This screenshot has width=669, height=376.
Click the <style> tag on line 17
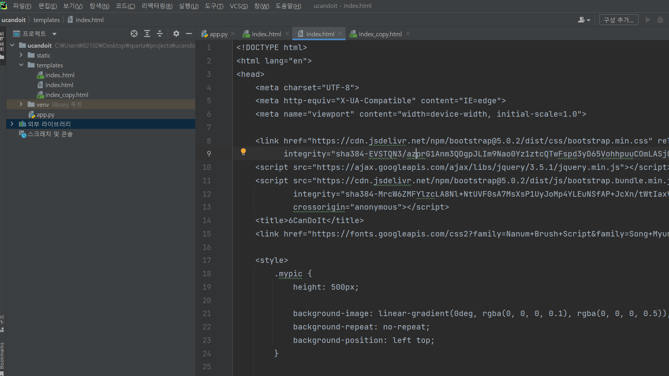[272, 260]
